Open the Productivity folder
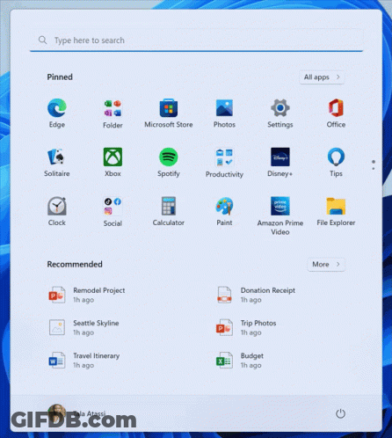 pos(224,163)
